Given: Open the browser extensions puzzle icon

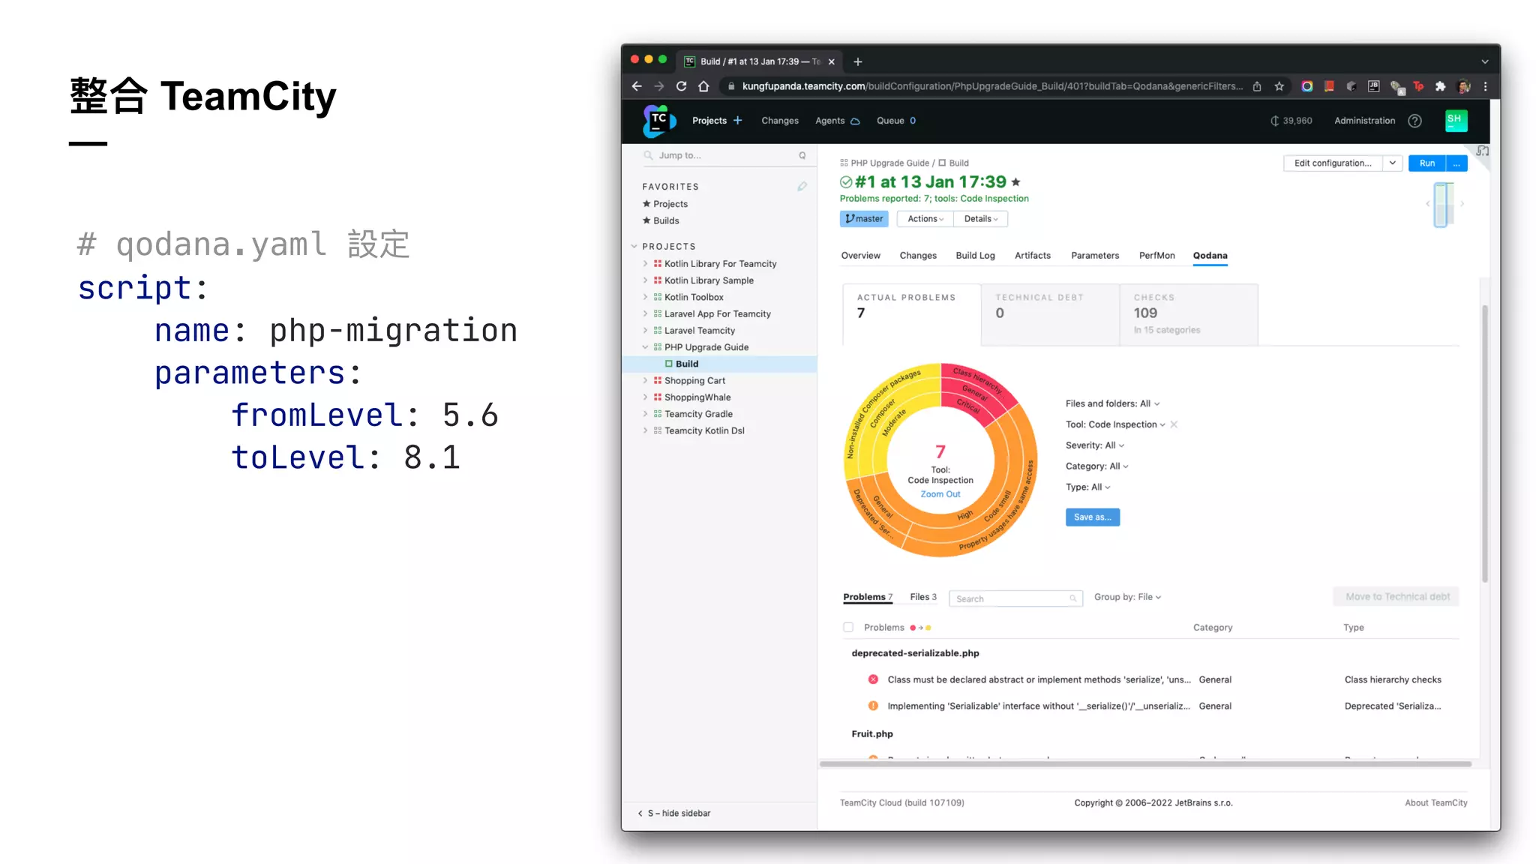Looking at the screenshot, I should 1440,86.
